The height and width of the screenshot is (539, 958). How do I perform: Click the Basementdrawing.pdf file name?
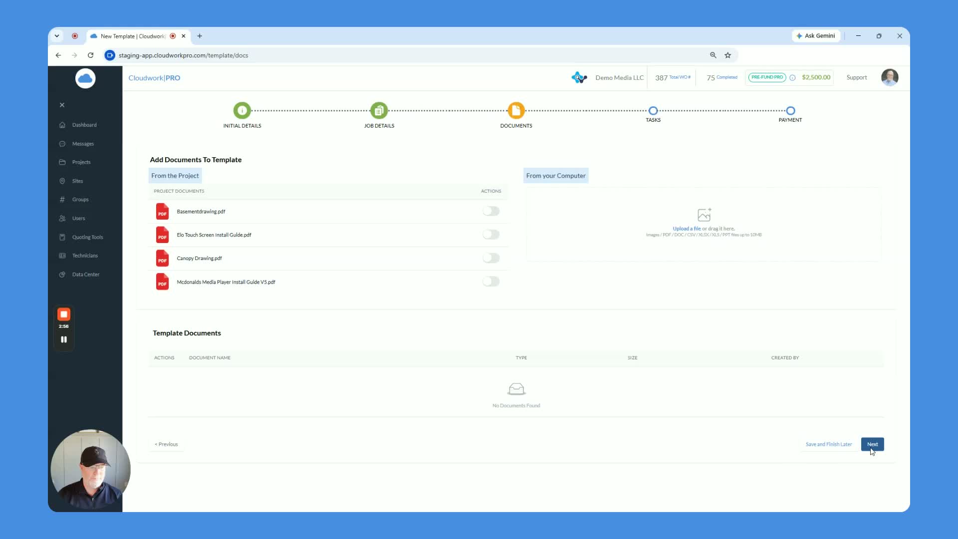point(201,212)
